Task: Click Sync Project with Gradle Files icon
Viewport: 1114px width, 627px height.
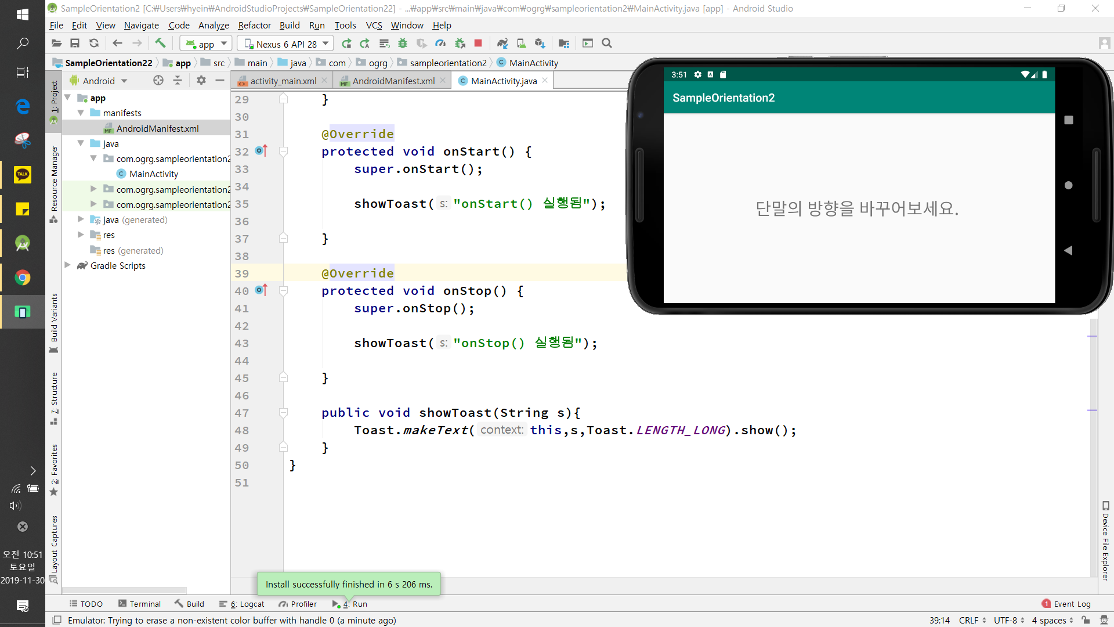Action: [502, 44]
